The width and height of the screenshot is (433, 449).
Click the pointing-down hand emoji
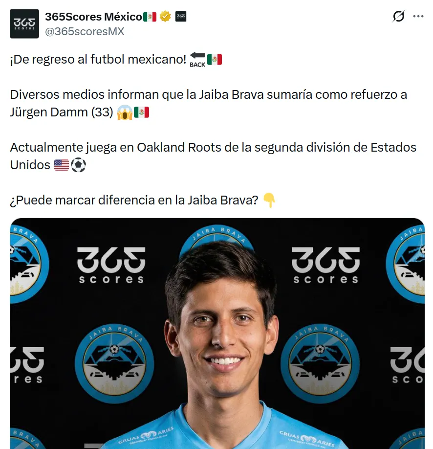click(x=269, y=200)
